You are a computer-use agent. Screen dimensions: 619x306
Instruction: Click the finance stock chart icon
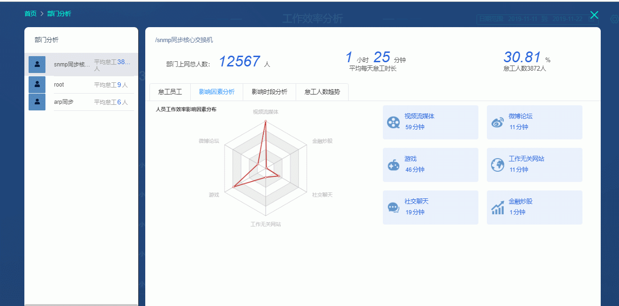(x=497, y=208)
